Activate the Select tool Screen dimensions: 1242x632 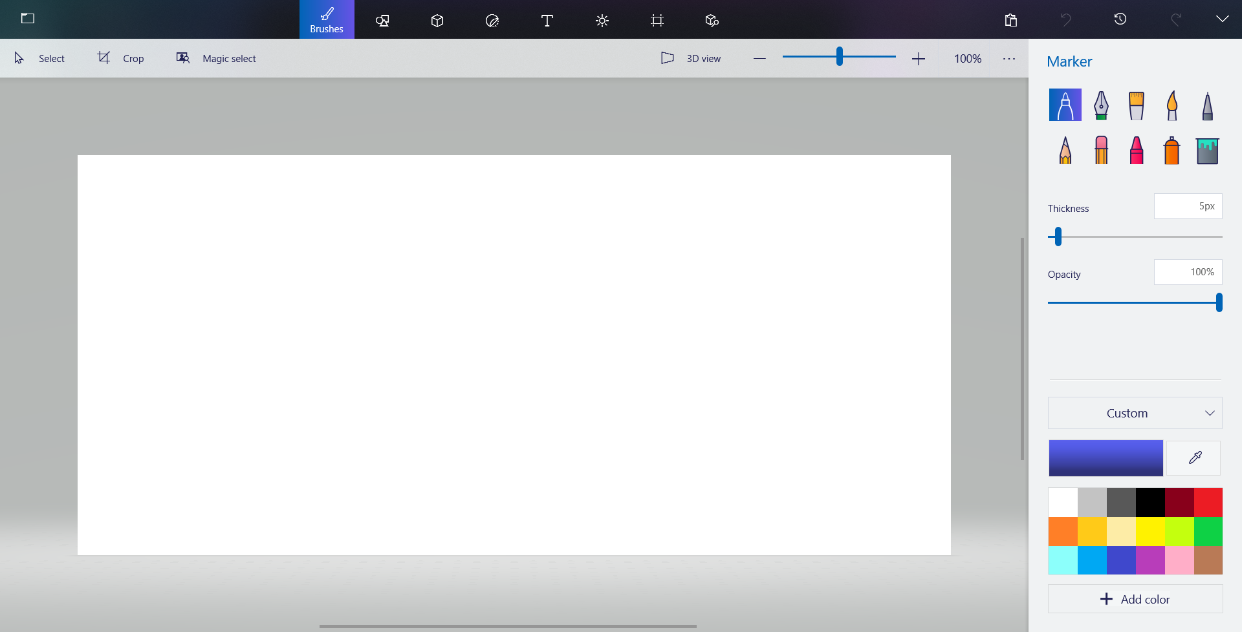(x=39, y=58)
